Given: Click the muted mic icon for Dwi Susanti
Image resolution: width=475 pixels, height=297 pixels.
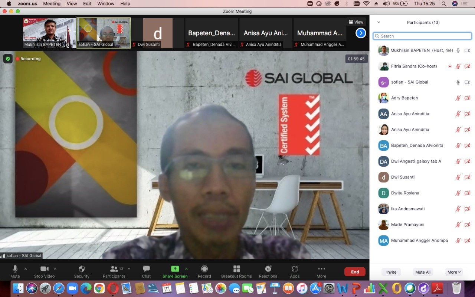Looking at the screenshot, I should [x=458, y=177].
